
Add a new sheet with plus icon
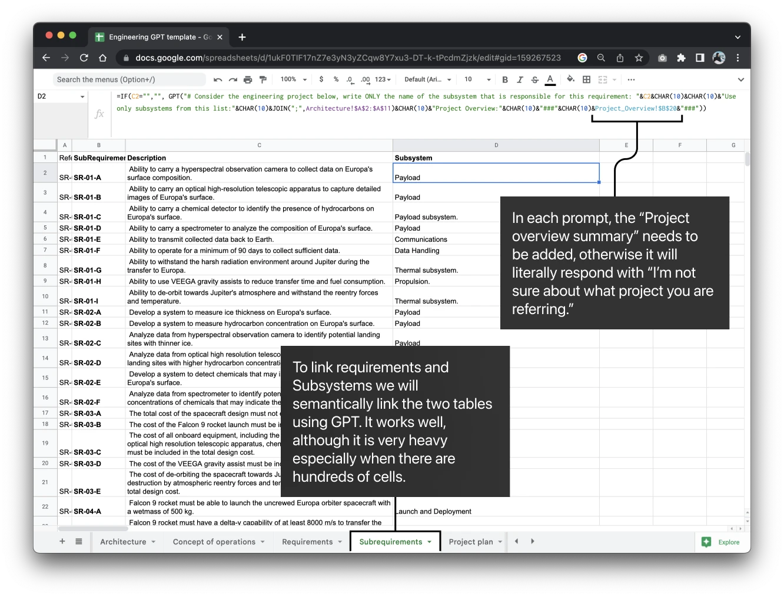(62, 541)
